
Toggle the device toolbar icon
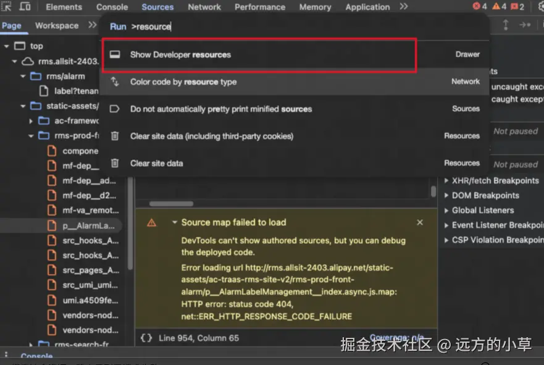pyautogui.click(x=25, y=7)
